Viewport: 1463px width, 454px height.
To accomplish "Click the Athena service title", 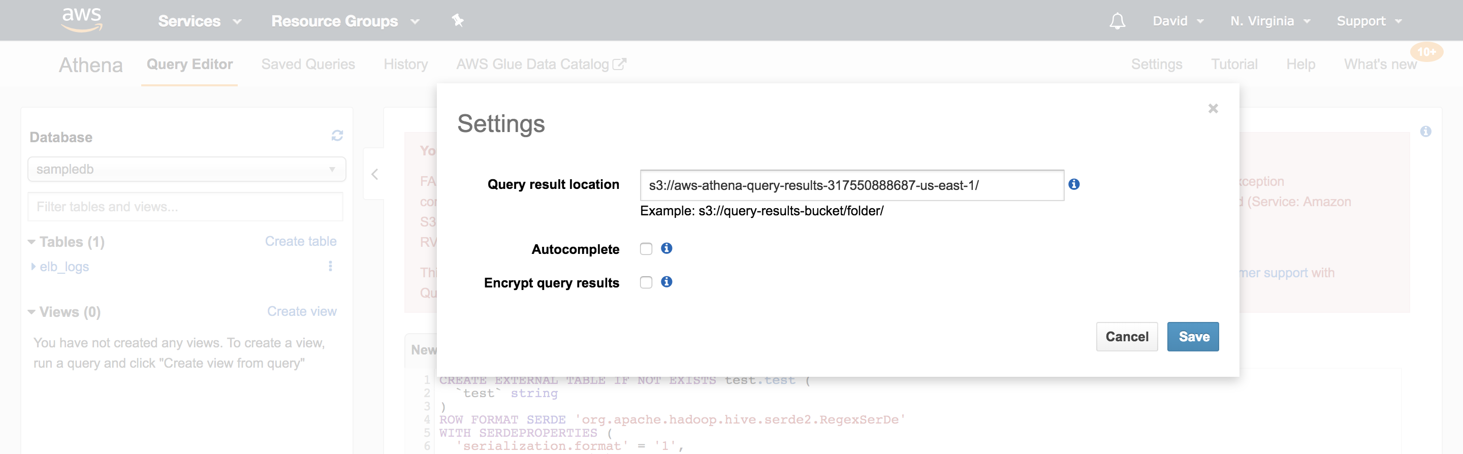I will 91,66.
